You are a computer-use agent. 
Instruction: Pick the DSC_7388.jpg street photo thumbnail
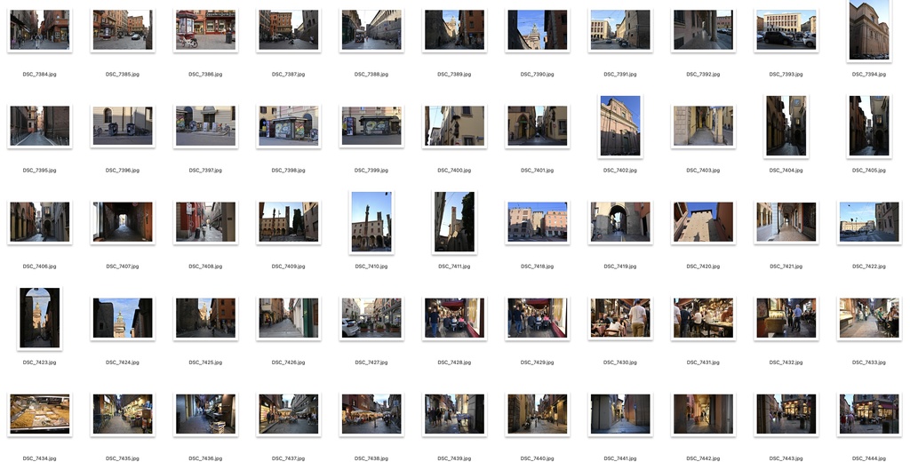point(371,29)
